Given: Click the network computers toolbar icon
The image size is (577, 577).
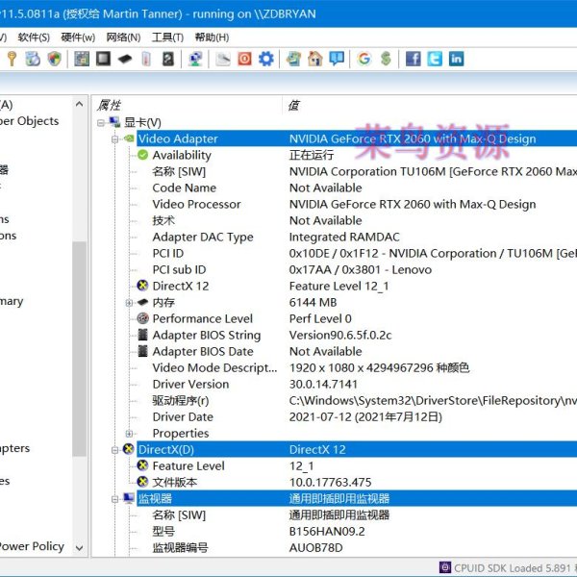Looking at the screenshot, I should (195, 59).
